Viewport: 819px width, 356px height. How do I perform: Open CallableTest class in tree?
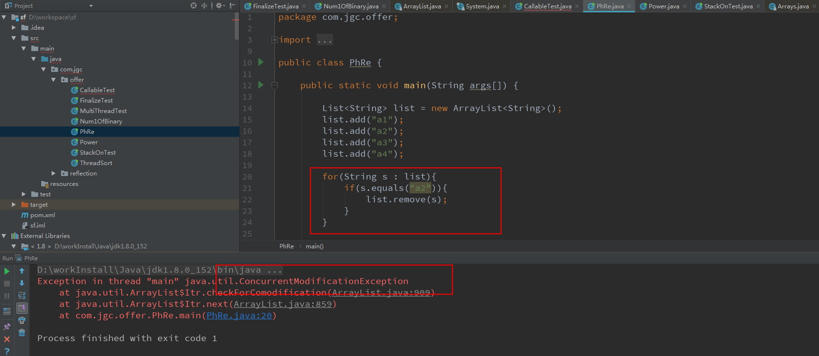tap(97, 90)
